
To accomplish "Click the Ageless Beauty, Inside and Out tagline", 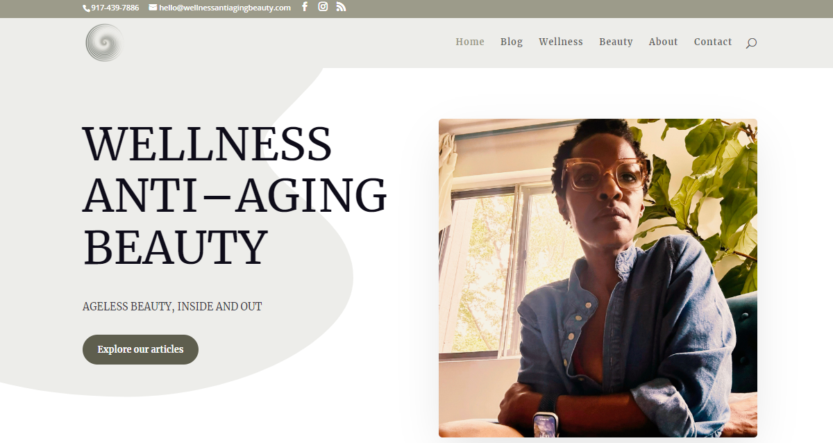I will (172, 306).
